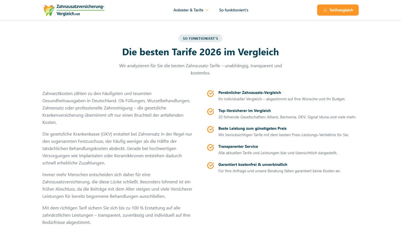This screenshot has height=250, width=401.
Task: Click the heading Die besten Tarife 2026 im Vergleich
Action: click(x=200, y=52)
